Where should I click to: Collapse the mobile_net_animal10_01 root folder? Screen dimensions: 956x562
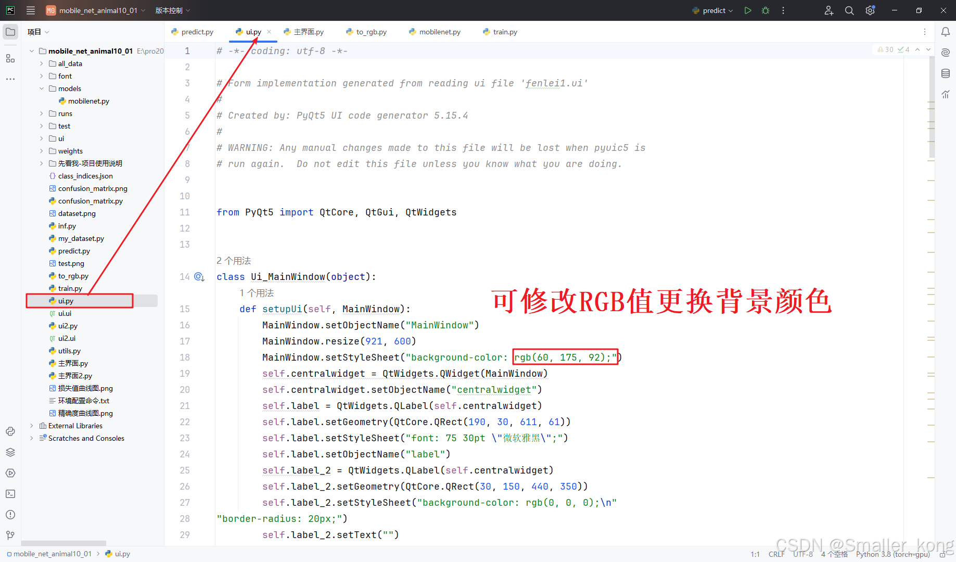[x=32, y=51]
